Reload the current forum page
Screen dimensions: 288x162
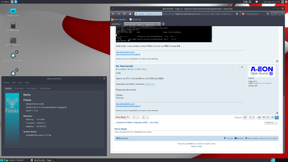[124, 14]
